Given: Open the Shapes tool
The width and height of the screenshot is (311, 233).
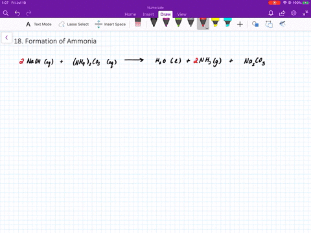Looking at the screenshot, I should coord(255,24).
